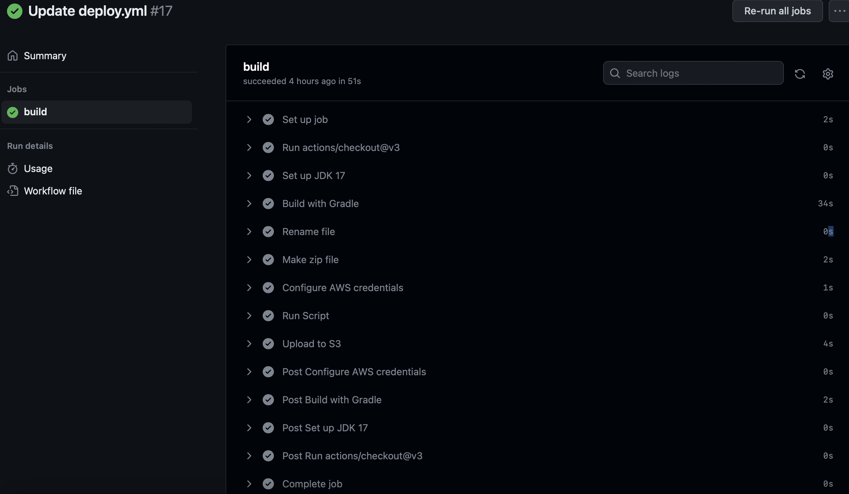Expand the Complete job step chevron
This screenshot has height=494, width=849.
[x=249, y=484]
